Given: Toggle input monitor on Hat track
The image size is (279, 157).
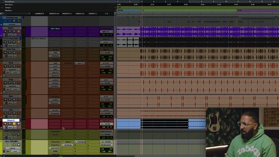Looking at the screenshot, I should pos(10,113).
